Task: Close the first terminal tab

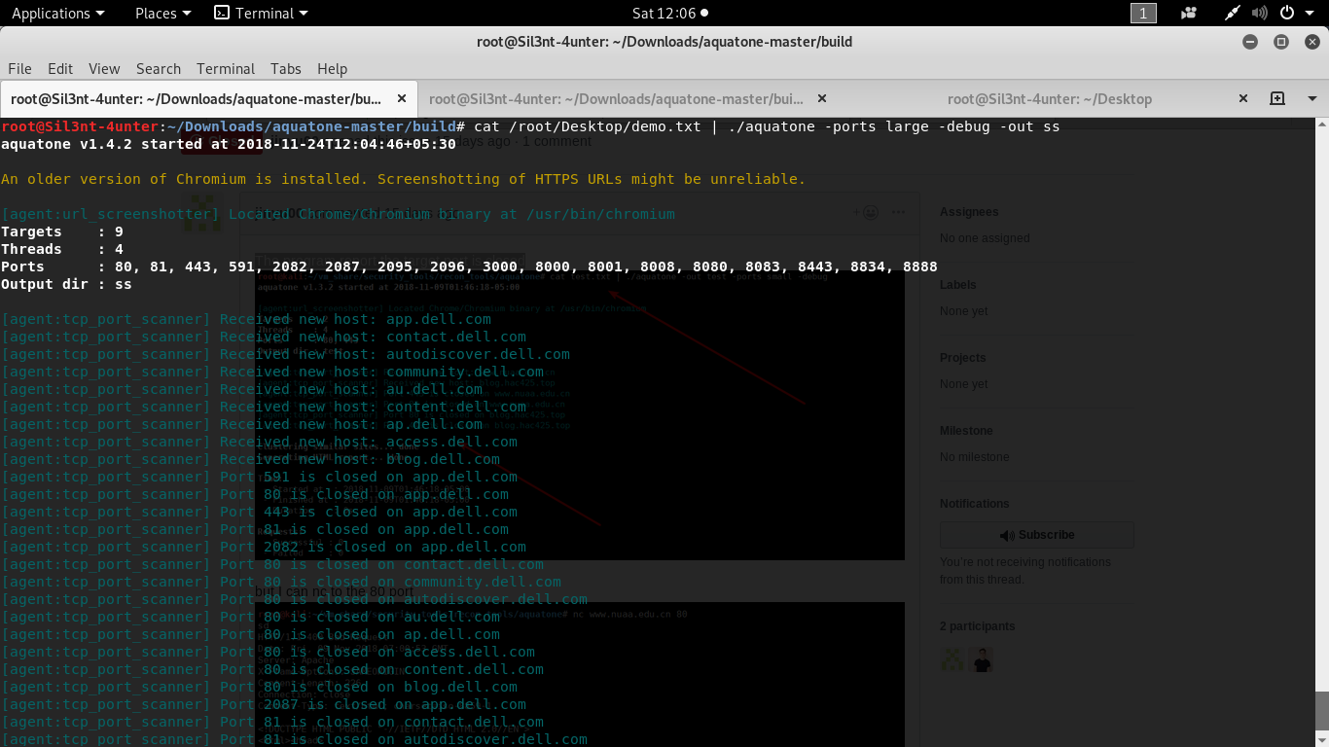Action: tap(402, 98)
